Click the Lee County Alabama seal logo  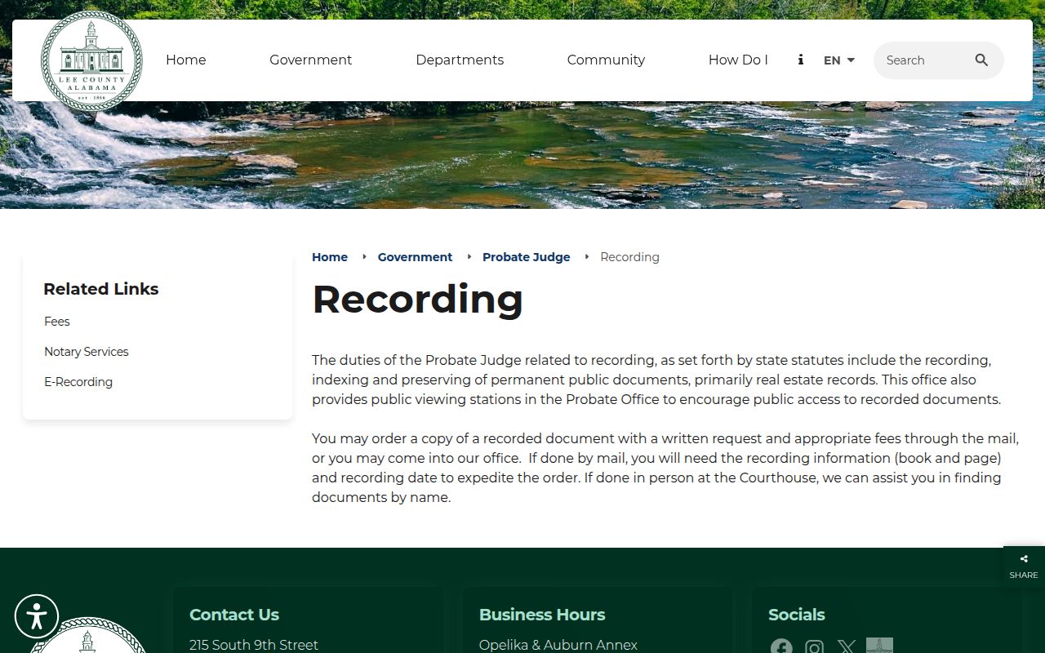(91, 61)
